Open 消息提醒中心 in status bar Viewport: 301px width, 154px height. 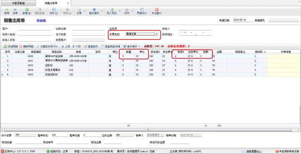(x=252, y=152)
